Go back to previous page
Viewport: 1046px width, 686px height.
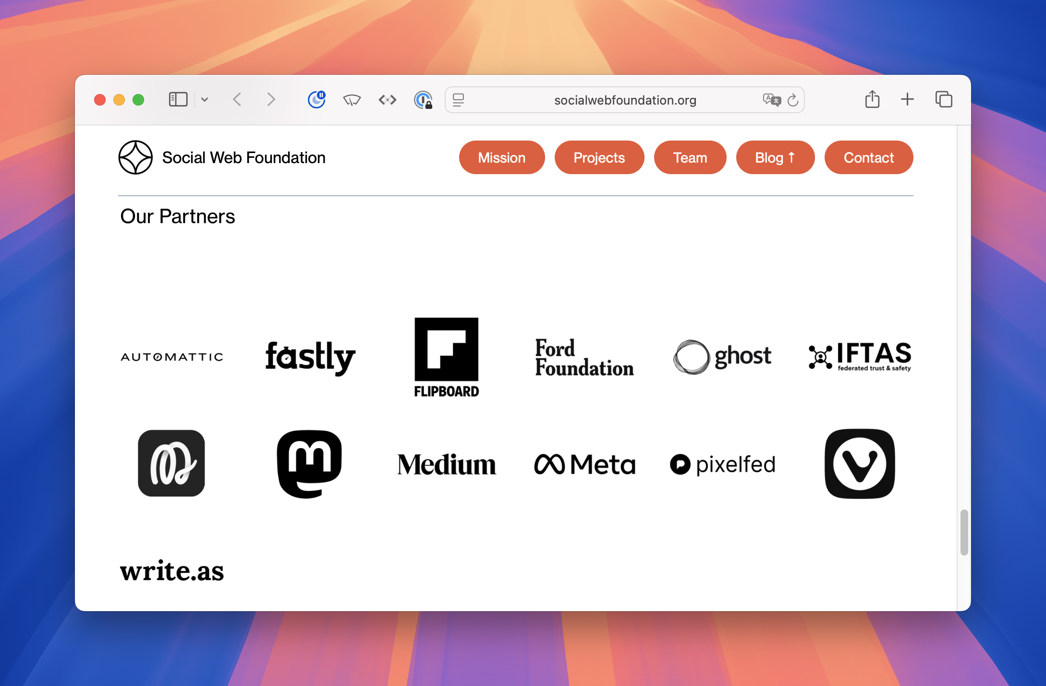coord(237,100)
